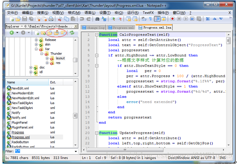Click the Stop recording macro icon
Viewport: 237px width, 164px height.
pos(179,19)
